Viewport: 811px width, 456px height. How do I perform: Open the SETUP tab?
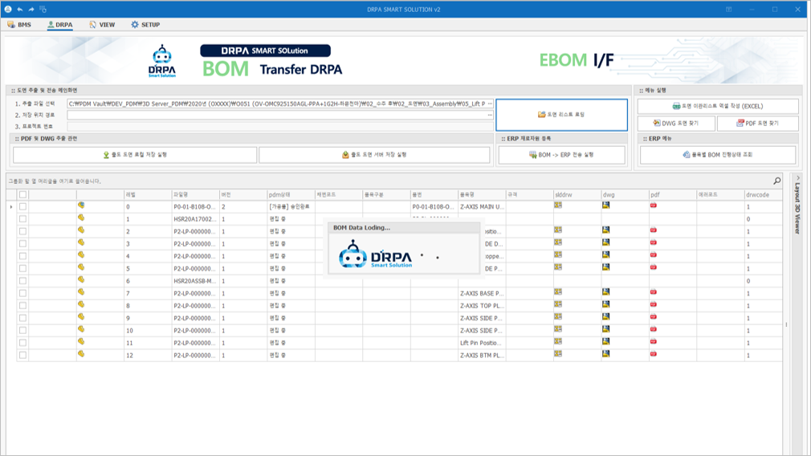145,24
